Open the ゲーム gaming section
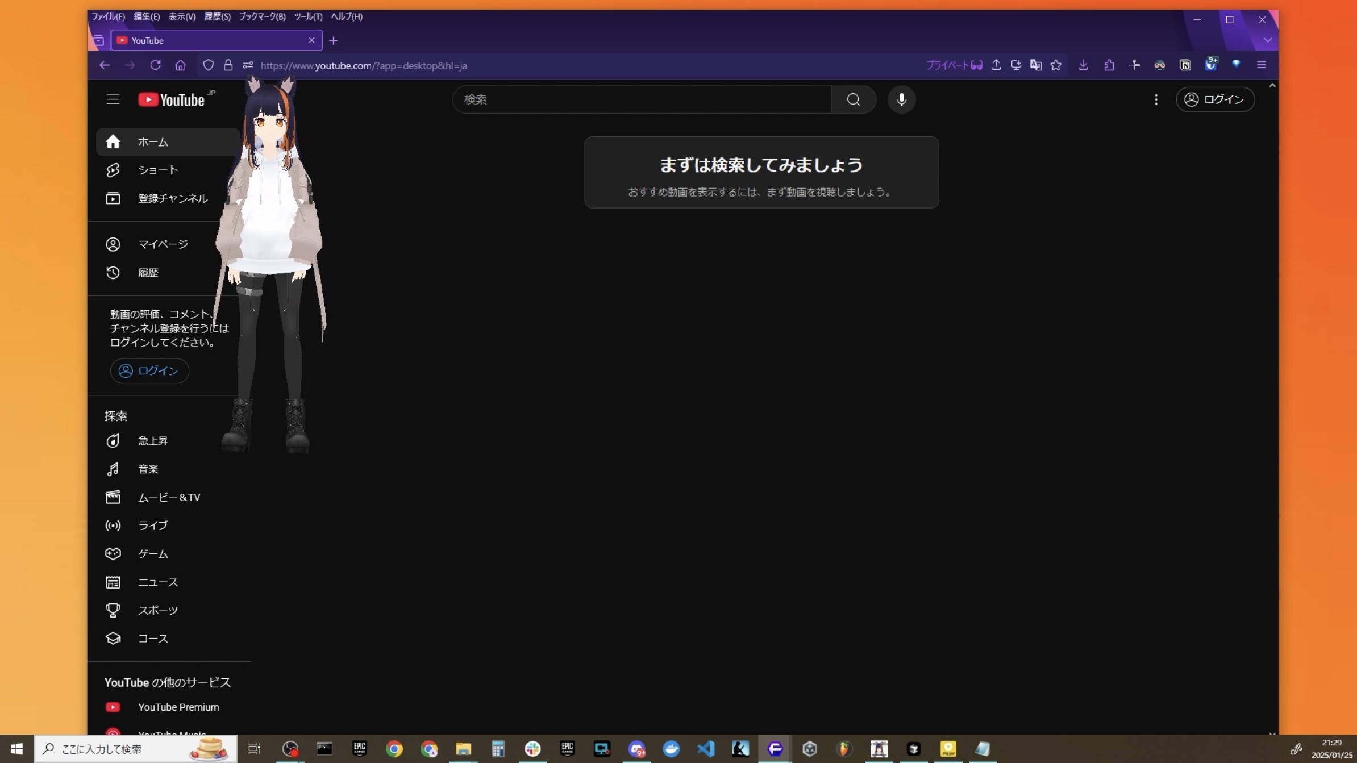 coord(152,553)
